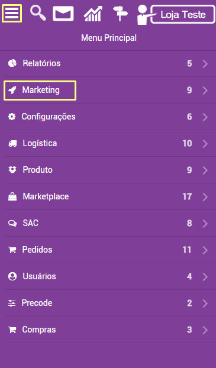The width and height of the screenshot is (216, 368).
Task: Click the person presenter icon
Action: (144, 15)
